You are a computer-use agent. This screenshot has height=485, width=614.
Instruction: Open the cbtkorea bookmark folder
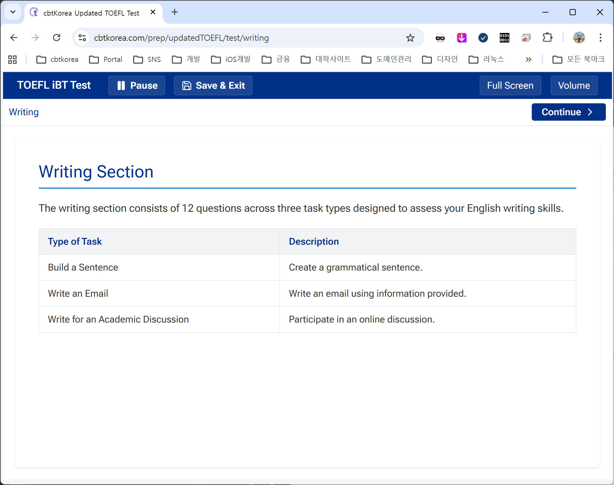coord(57,59)
